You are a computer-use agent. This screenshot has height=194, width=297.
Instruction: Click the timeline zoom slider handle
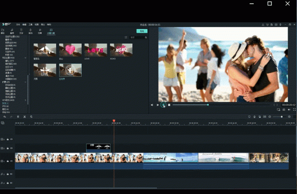282,117
